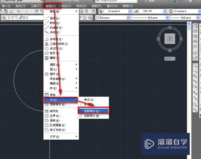201x159 pixels.
Task: Expand the 建模 Modeling submenu arrow
Action: [76, 11]
